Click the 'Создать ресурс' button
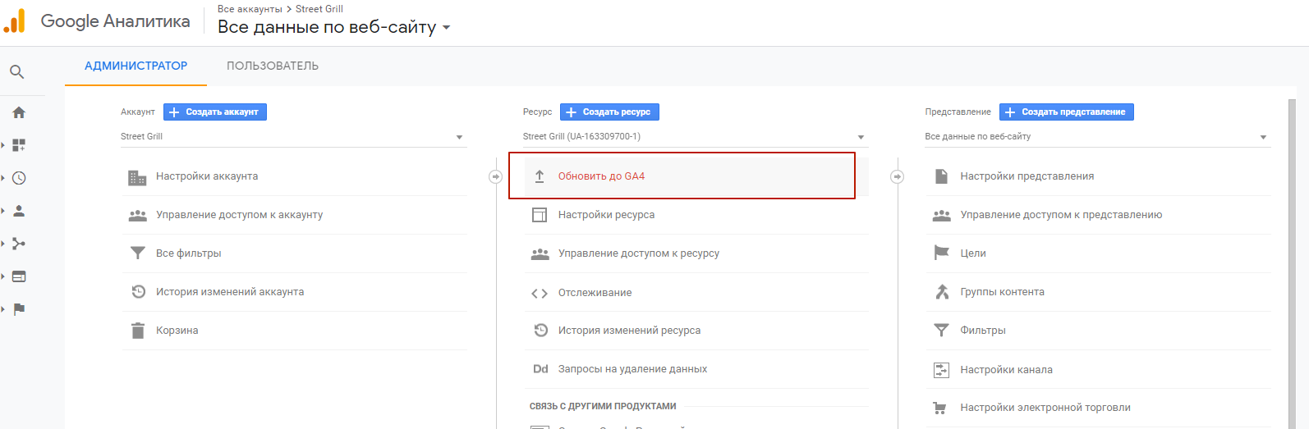 coord(609,112)
